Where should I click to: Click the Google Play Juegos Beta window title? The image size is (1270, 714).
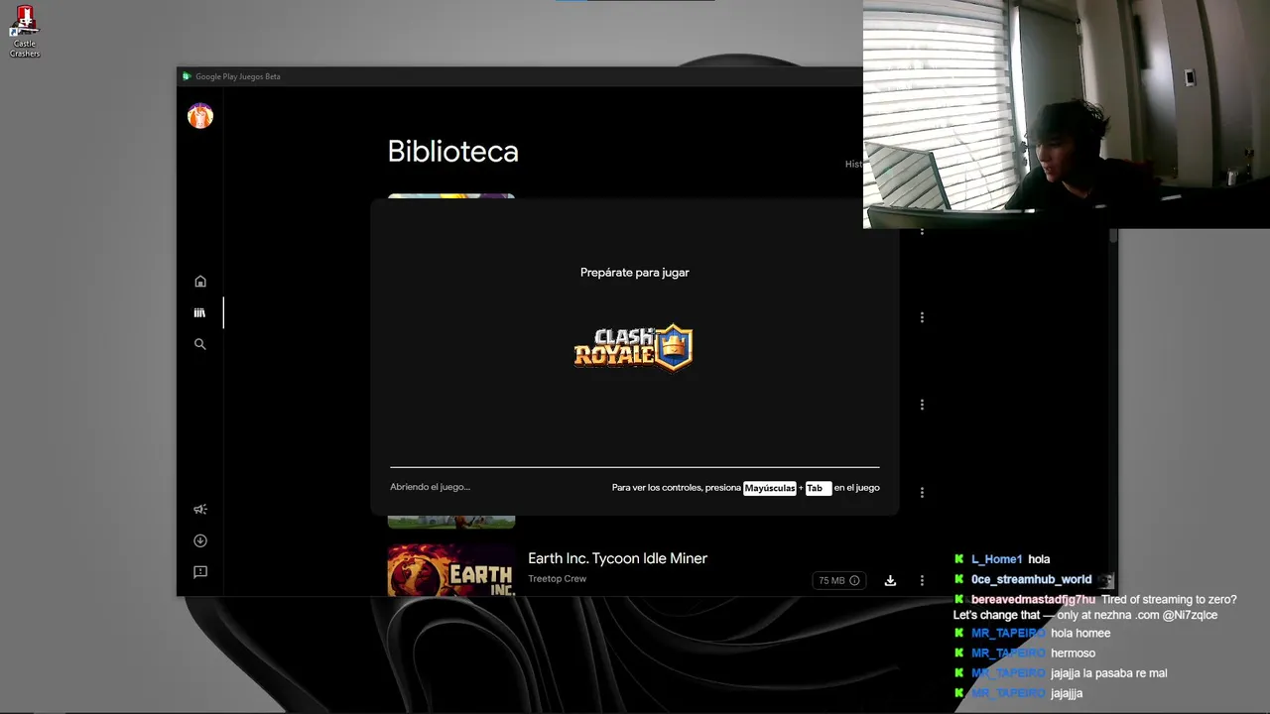point(238,76)
